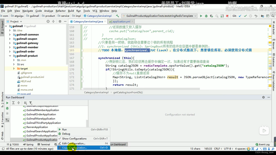Hide the Run Dashboard panel (minus icon)

pos(269,97)
